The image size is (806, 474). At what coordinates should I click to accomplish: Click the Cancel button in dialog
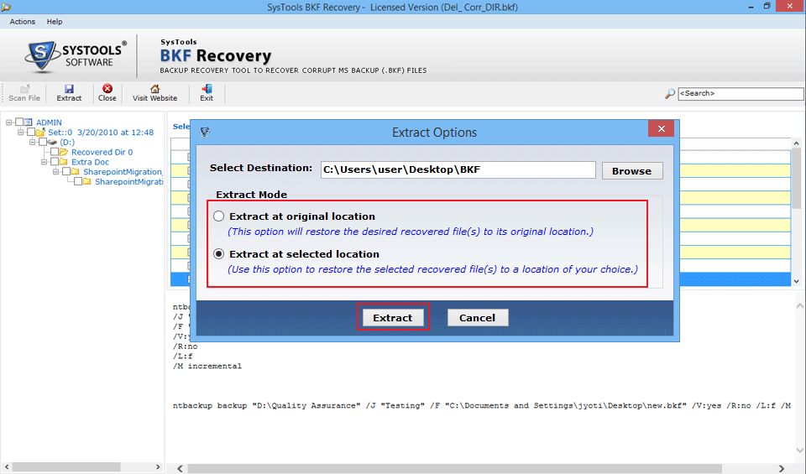478,317
